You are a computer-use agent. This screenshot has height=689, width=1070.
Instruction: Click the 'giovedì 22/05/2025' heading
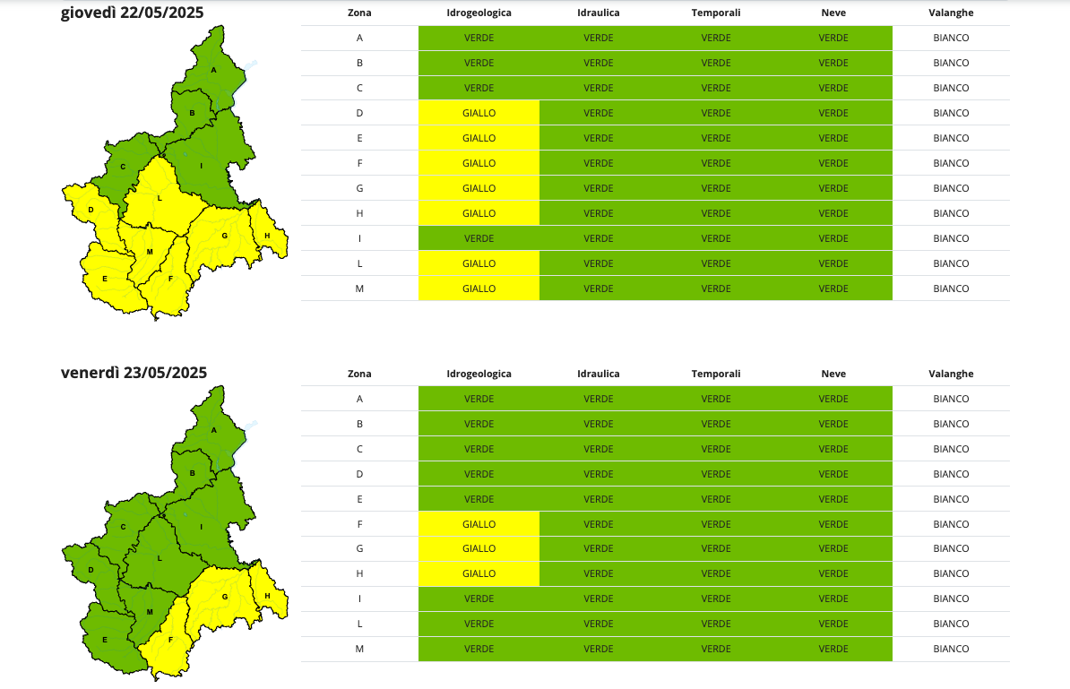click(132, 13)
